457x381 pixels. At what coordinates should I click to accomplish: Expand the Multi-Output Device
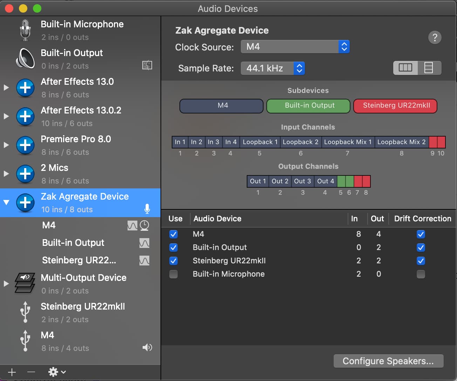click(6, 284)
